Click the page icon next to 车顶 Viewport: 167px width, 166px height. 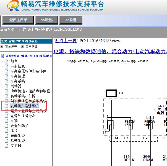point(6,121)
